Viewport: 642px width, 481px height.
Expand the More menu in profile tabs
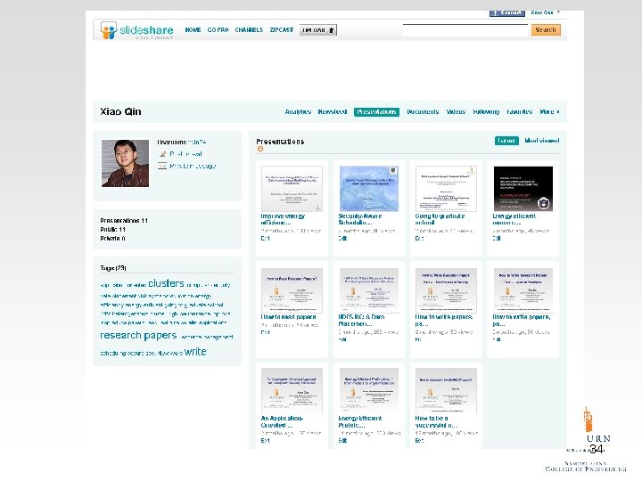tap(549, 111)
